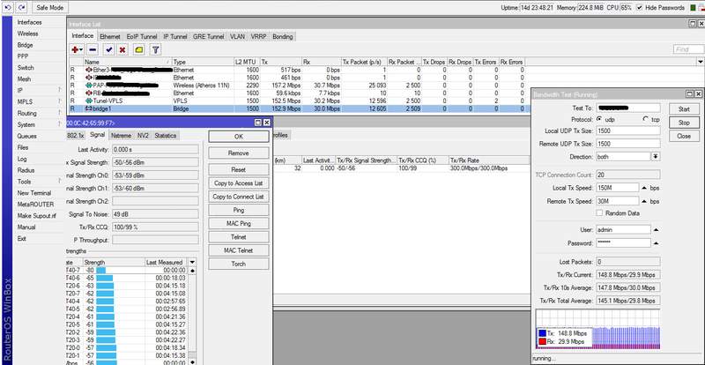Click the red X disable icon
Screen dimensions: 705x365
click(122, 50)
